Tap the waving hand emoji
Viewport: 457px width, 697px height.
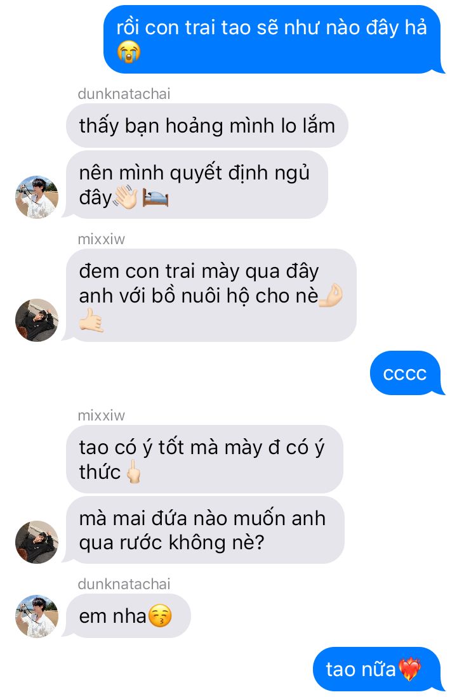[x=126, y=198]
